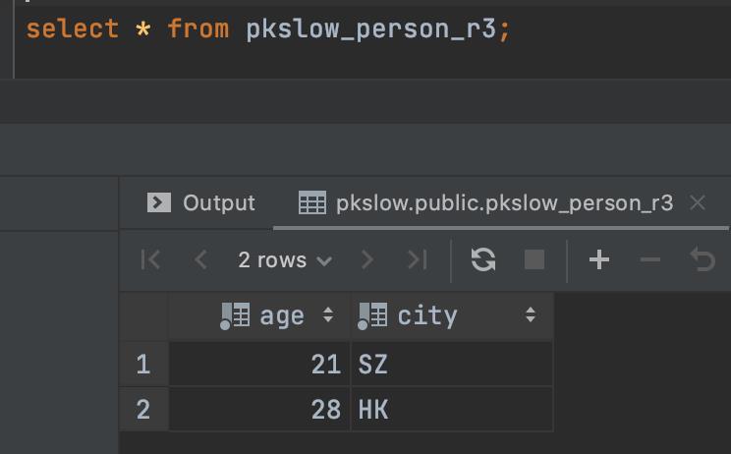Image resolution: width=731 pixels, height=454 pixels.
Task: Open the '2 rows' page size dropdown
Action: [284, 259]
